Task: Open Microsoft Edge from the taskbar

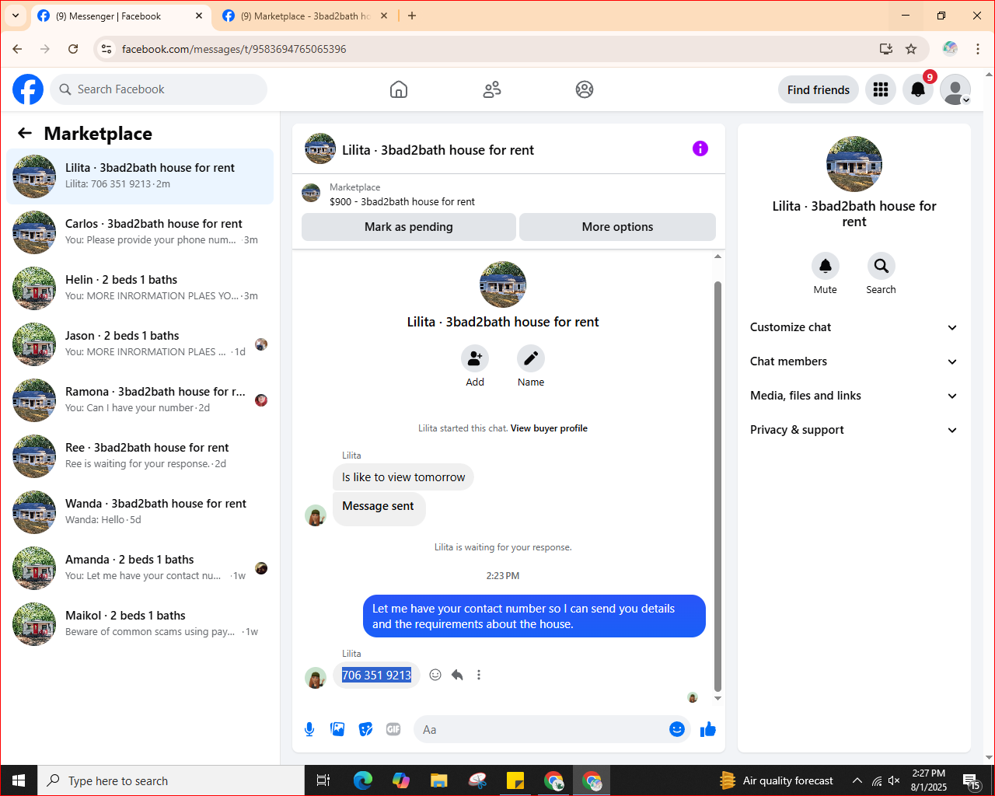Action: pos(363,780)
